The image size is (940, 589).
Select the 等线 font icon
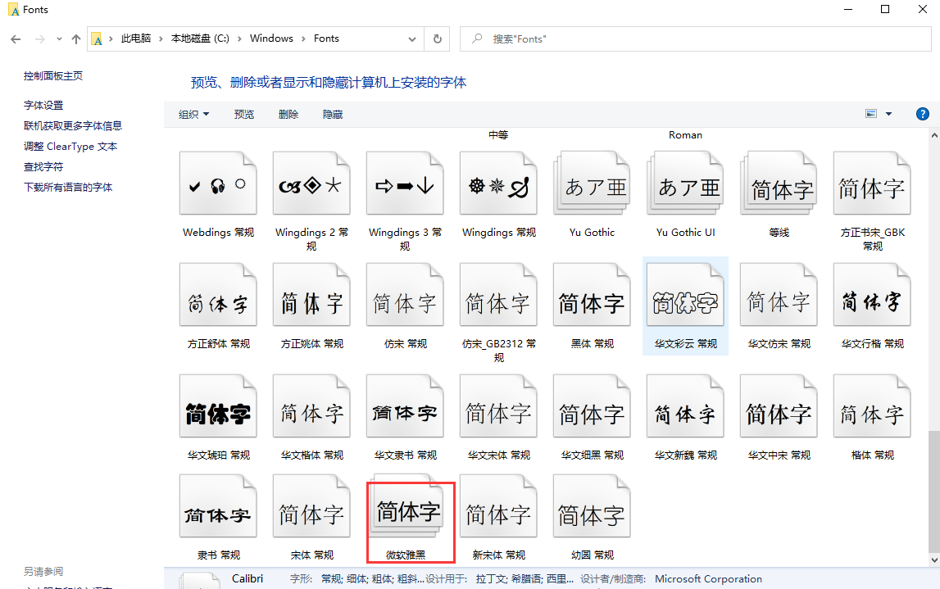(x=779, y=183)
